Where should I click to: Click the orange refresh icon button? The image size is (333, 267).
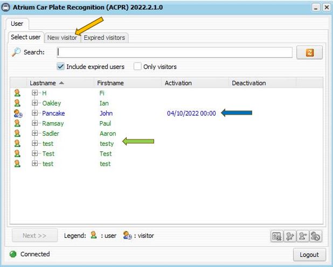[x=309, y=52]
